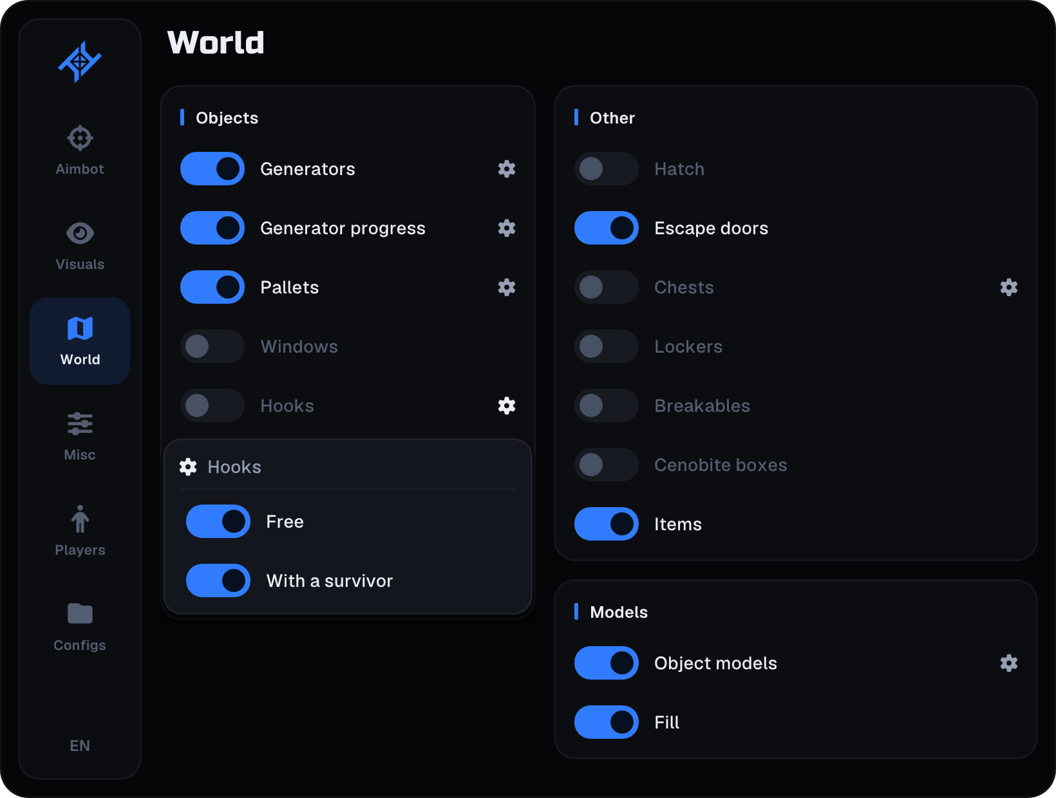Enable the Cenobite boxes toggle

(x=607, y=465)
